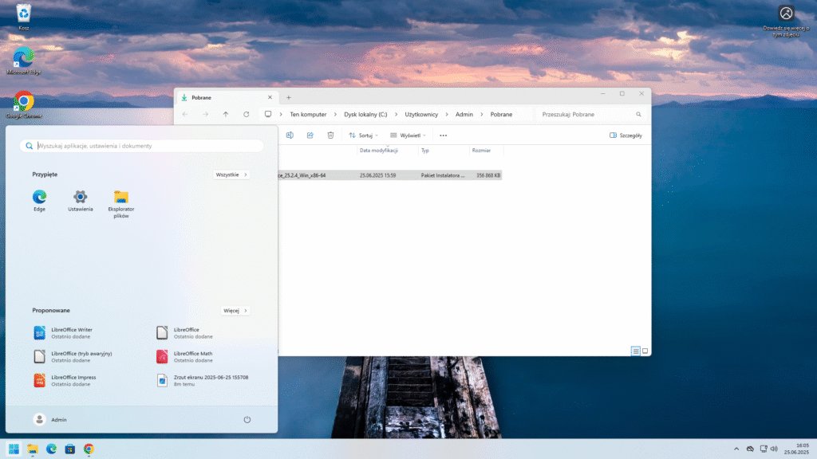Switch to large thumbnails view in Explorer corner
Viewport: 817px width, 459px height.
coord(645,351)
